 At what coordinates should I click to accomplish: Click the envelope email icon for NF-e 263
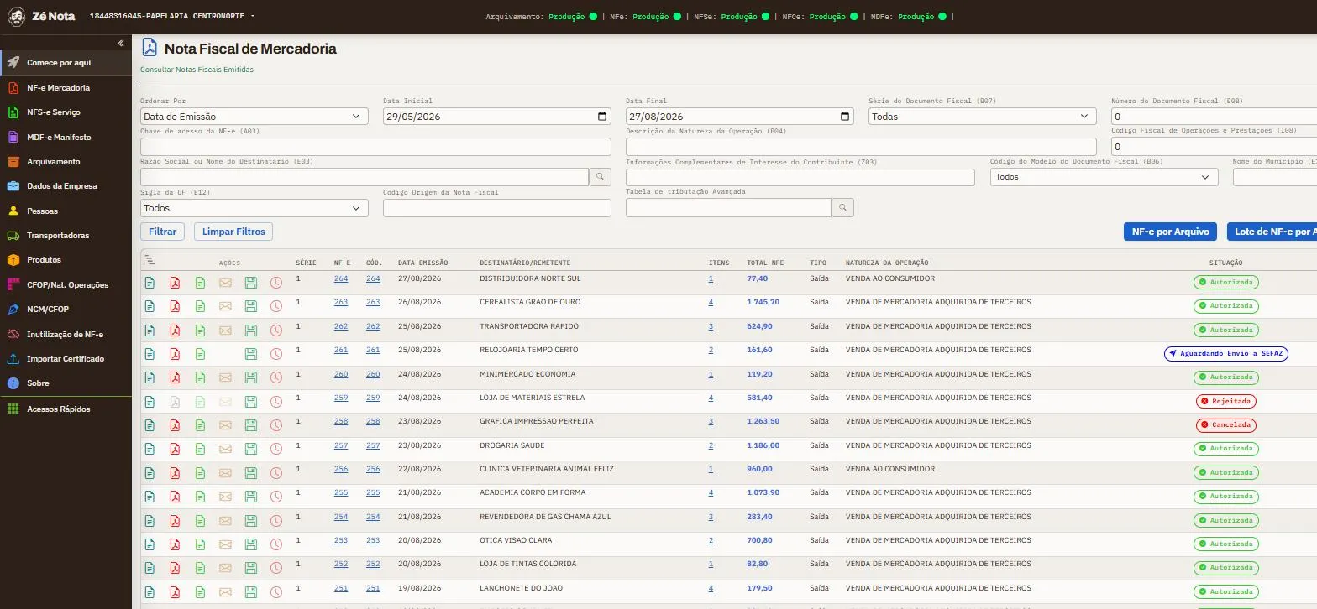(x=225, y=306)
